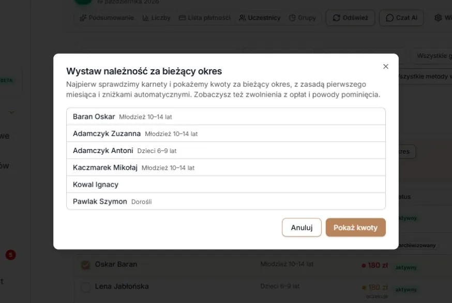
Task: Toggle checkbox next to Lena Jabłońska
Action: pos(86,287)
